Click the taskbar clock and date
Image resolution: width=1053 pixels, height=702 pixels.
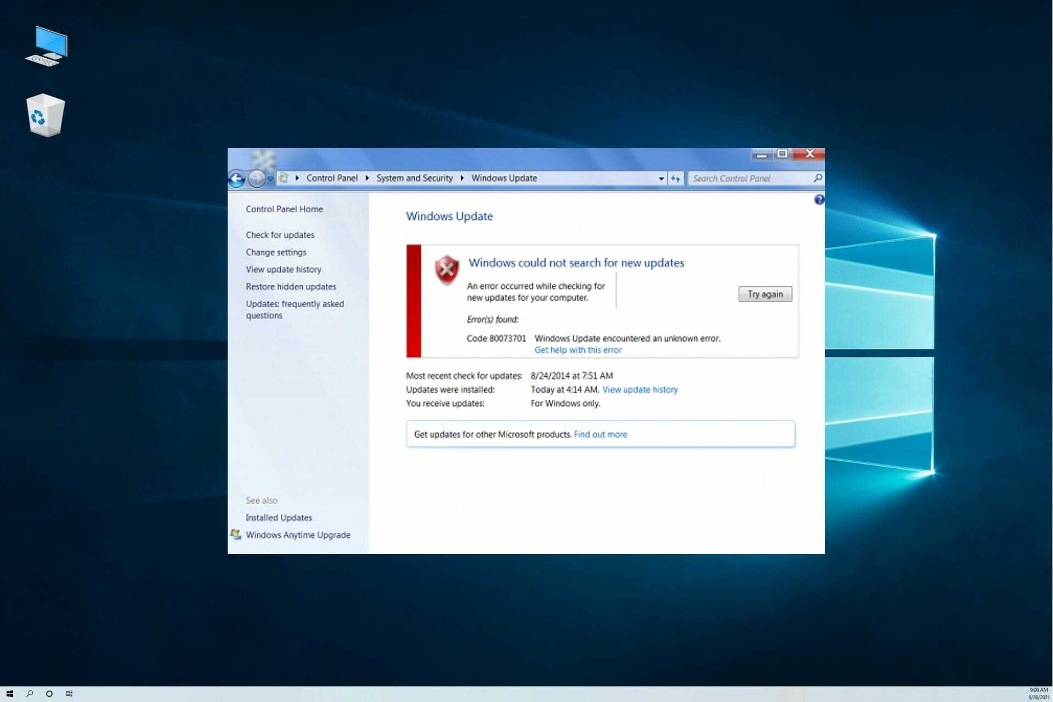(1039, 694)
